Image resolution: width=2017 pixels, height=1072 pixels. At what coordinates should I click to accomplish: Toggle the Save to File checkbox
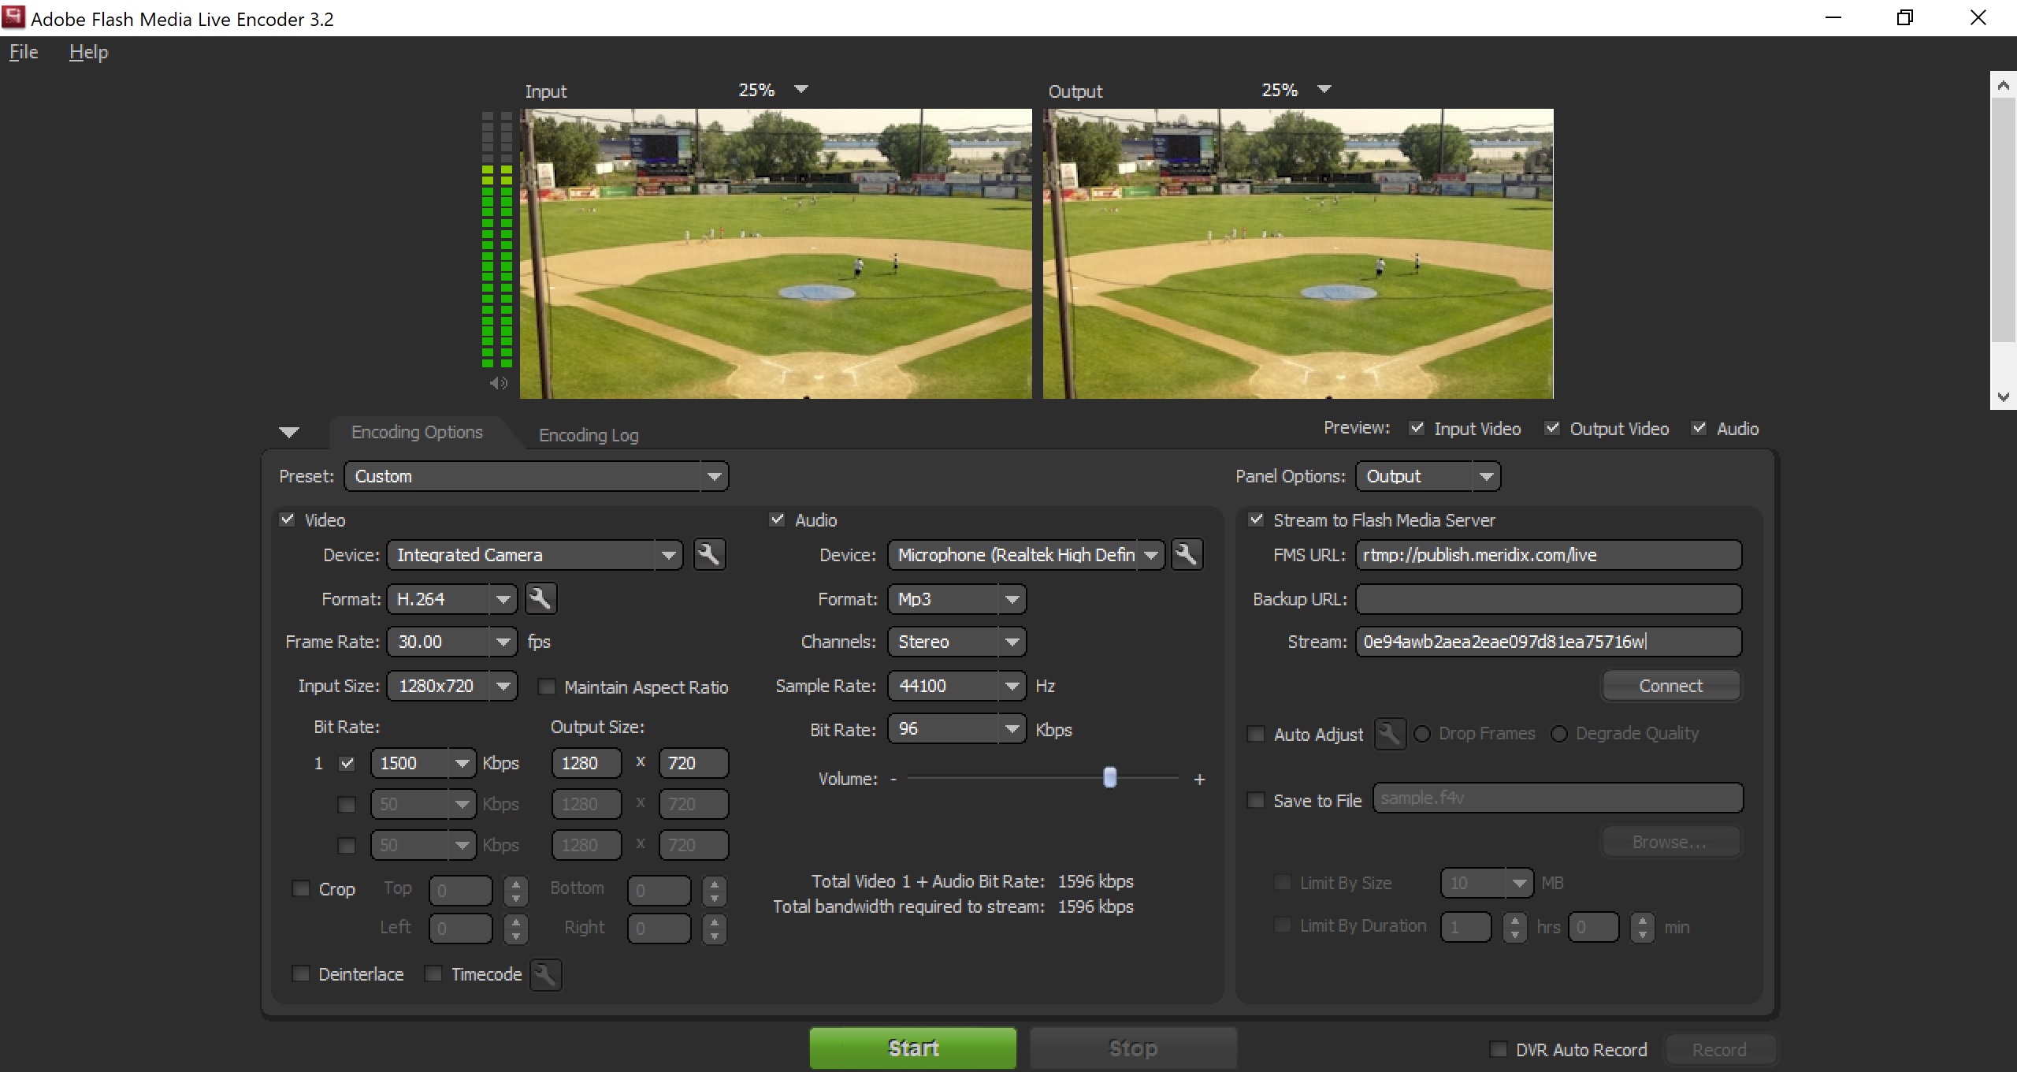coord(1256,801)
